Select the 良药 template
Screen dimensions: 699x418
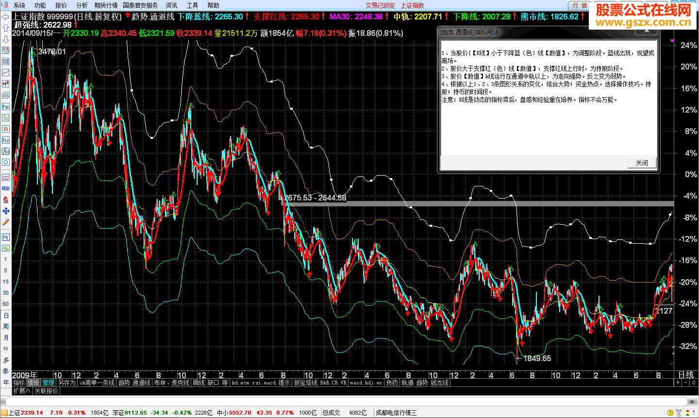pyautogui.click(x=392, y=383)
